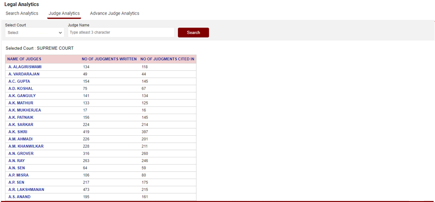This screenshot has height=202, width=435.
Task: Select judge A.N. Grover
Action: (x=21, y=154)
